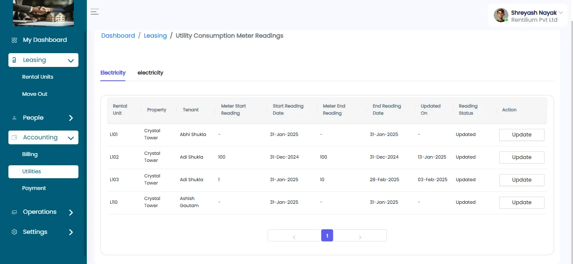Click tenant name Abhi Shukla
573x264 pixels.
193,135
